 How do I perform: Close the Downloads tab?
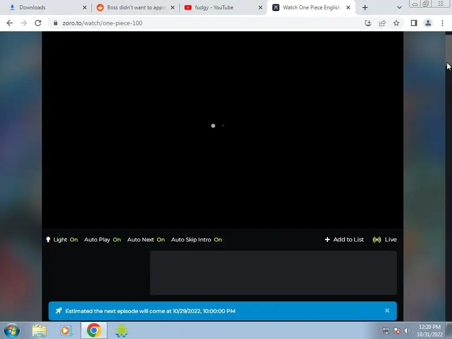(x=85, y=8)
